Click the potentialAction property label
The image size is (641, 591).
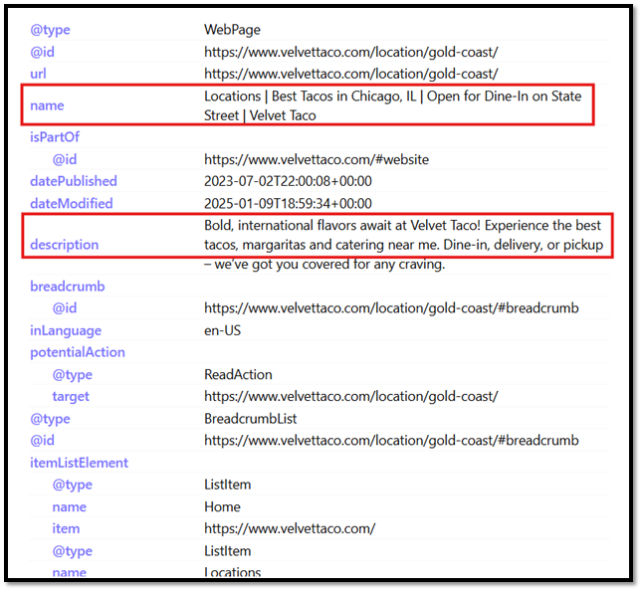tap(78, 352)
